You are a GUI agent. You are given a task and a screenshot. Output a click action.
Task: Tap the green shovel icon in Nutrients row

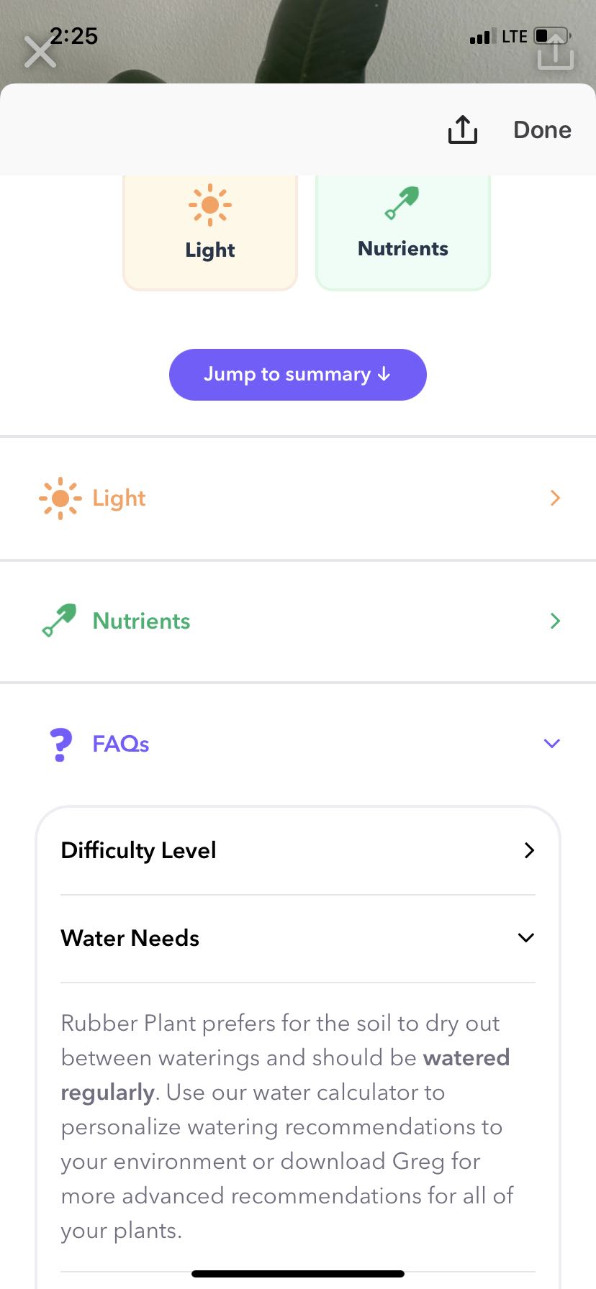click(60, 620)
